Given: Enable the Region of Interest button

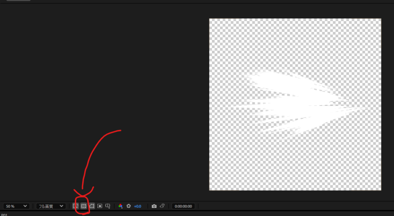Looking at the screenshot, I should tap(100, 206).
